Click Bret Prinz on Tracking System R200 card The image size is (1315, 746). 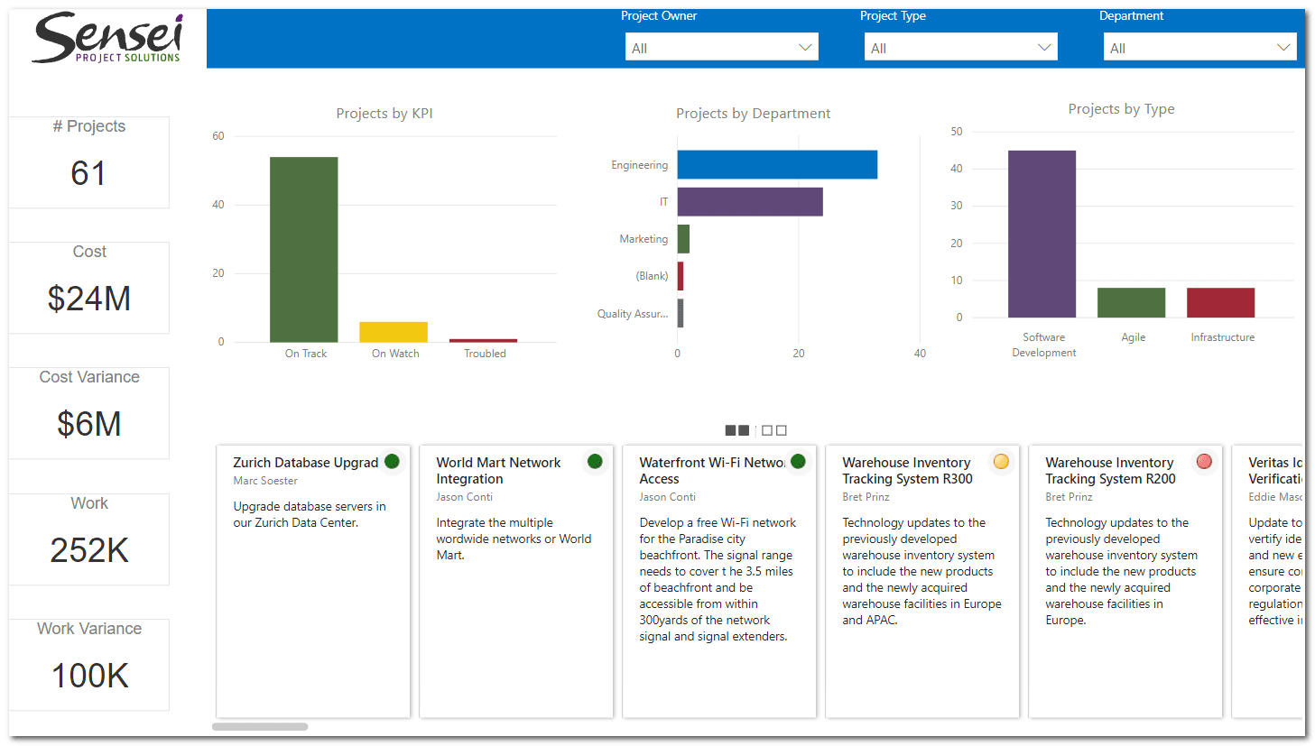pos(1070,497)
